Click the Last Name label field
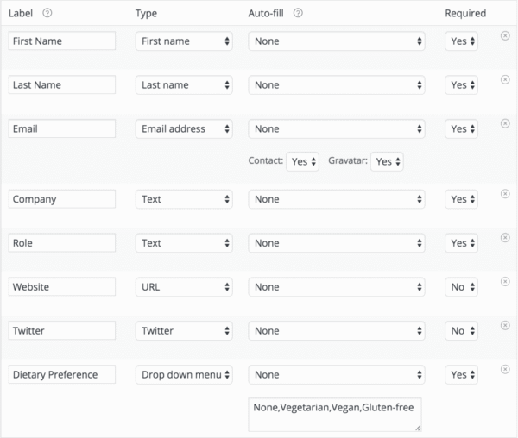This screenshot has width=518, height=438. coord(62,84)
